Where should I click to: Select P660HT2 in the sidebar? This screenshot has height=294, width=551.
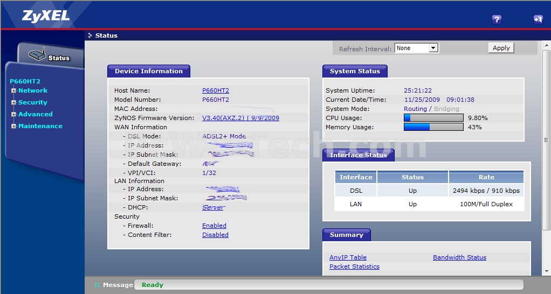25,81
